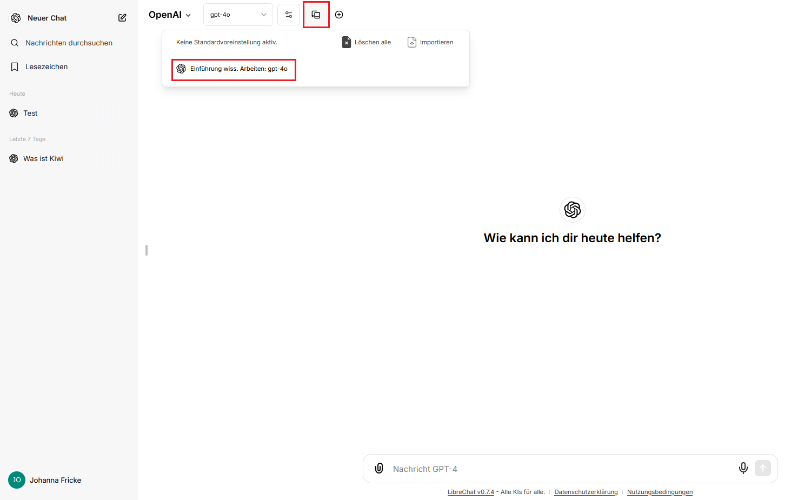
Task: Click the send message arrow button
Action: coord(763,468)
